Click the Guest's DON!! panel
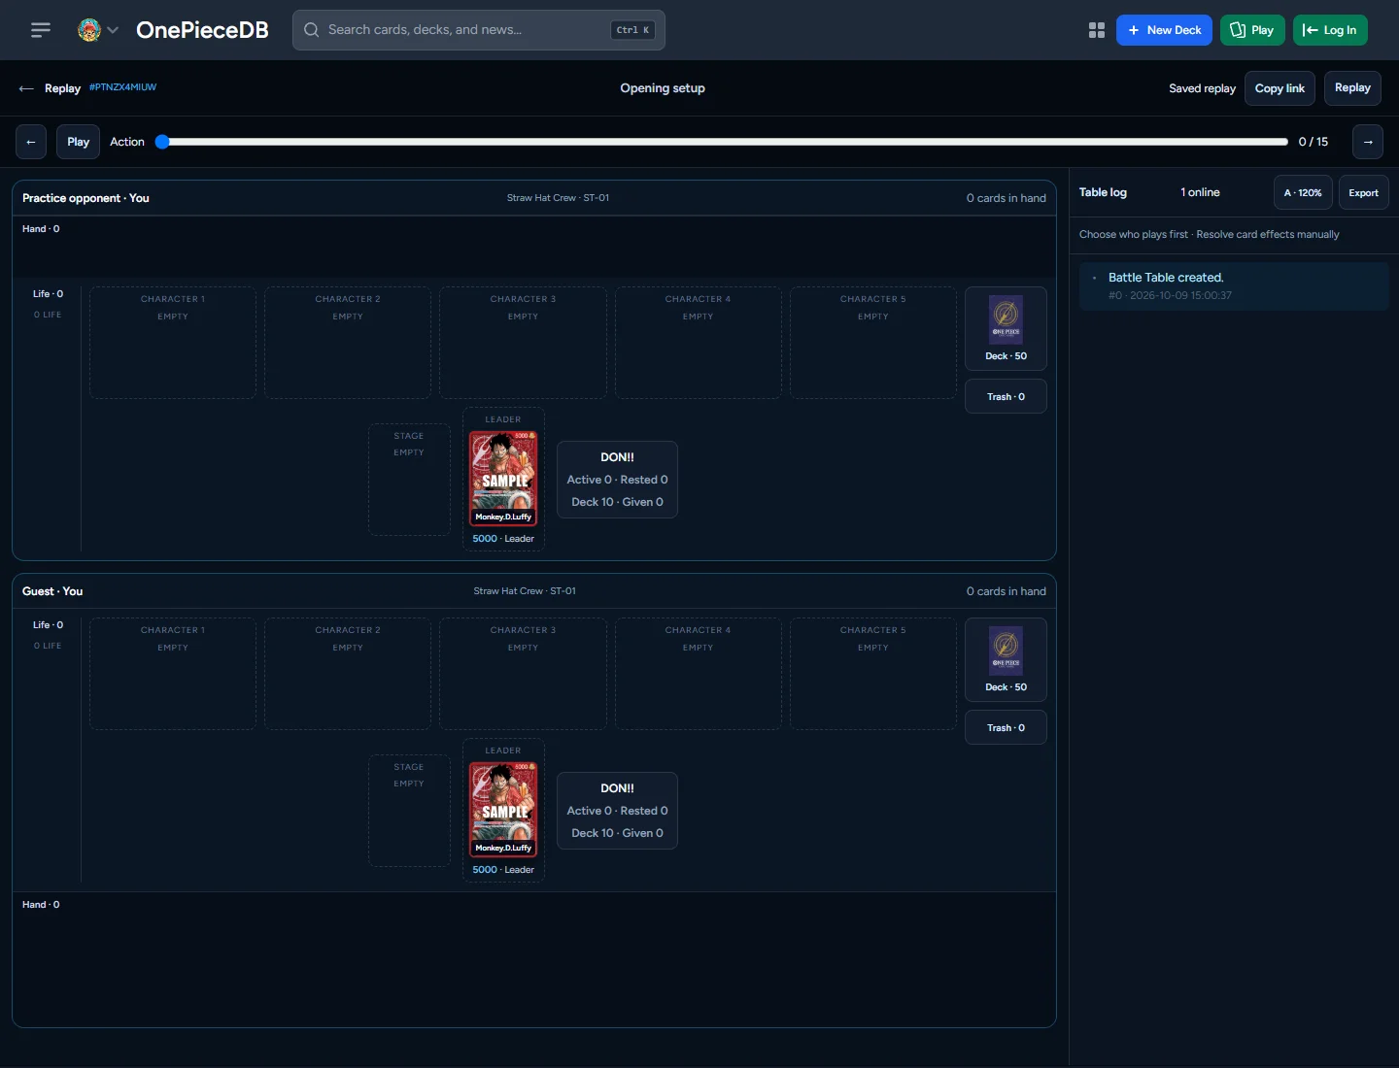The image size is (1399, 1068). pyautogui.click(x=617, y=811)
